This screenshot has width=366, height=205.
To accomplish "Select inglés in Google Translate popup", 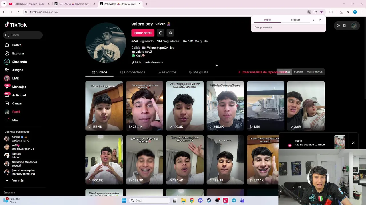I will point(267,20).
